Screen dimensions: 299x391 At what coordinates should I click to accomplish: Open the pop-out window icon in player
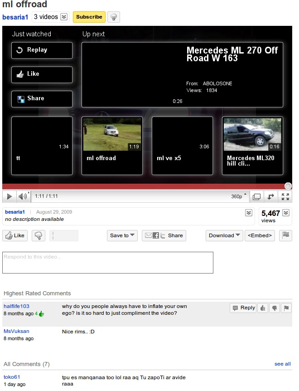click(256, 197)
